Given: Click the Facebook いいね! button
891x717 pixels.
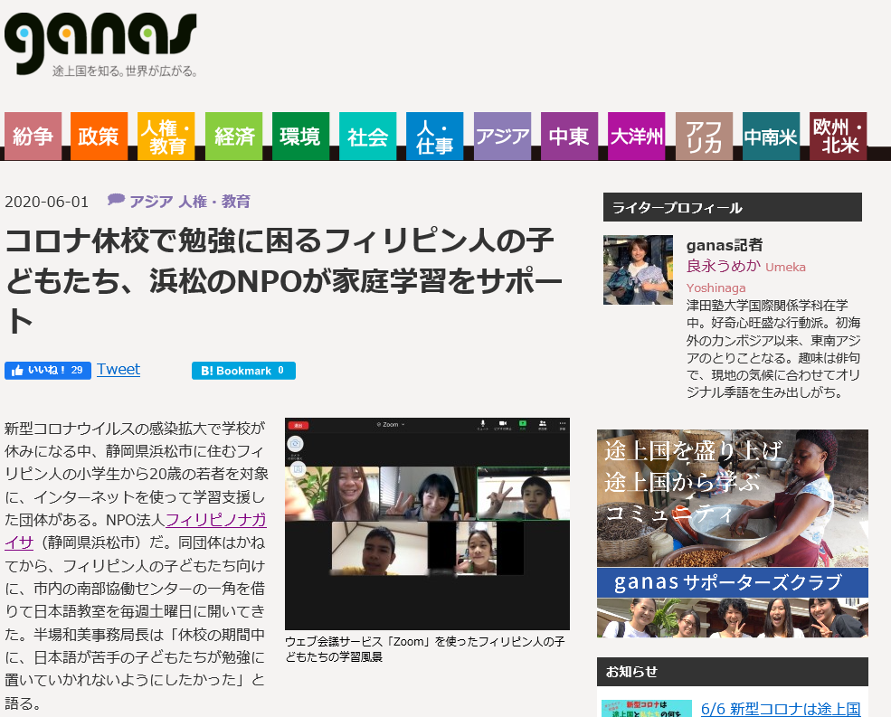Looking at the screenshot, I should [47, 371].
